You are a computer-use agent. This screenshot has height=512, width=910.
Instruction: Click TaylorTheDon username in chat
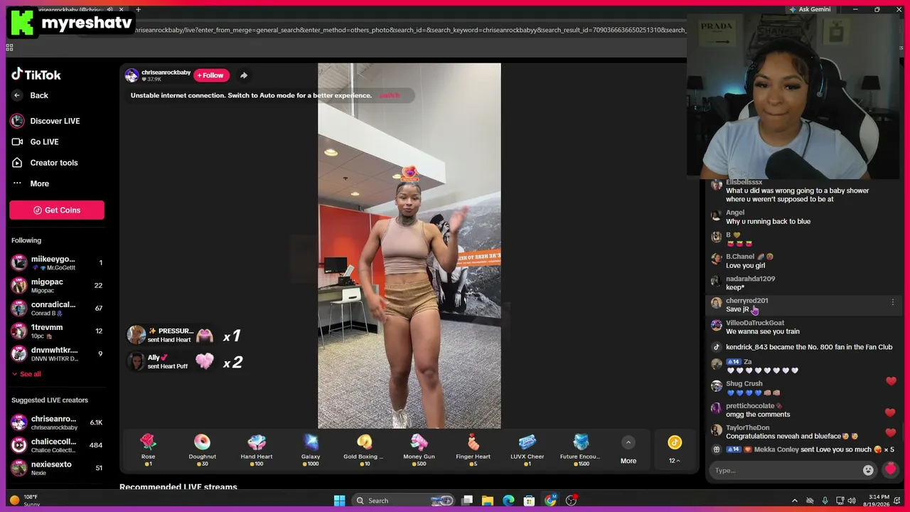(x=747, y=427)
